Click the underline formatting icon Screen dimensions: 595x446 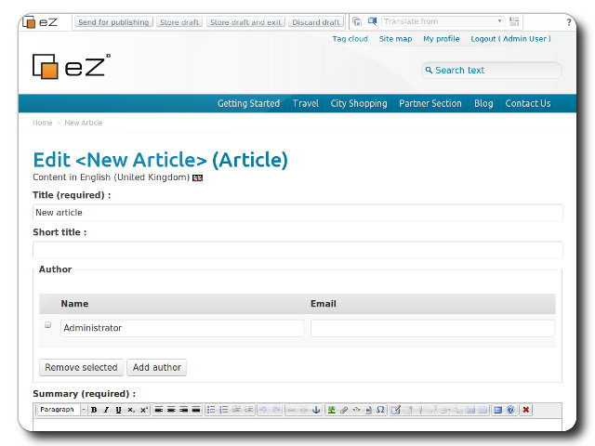pyautogui.click(x=118, y=410)
